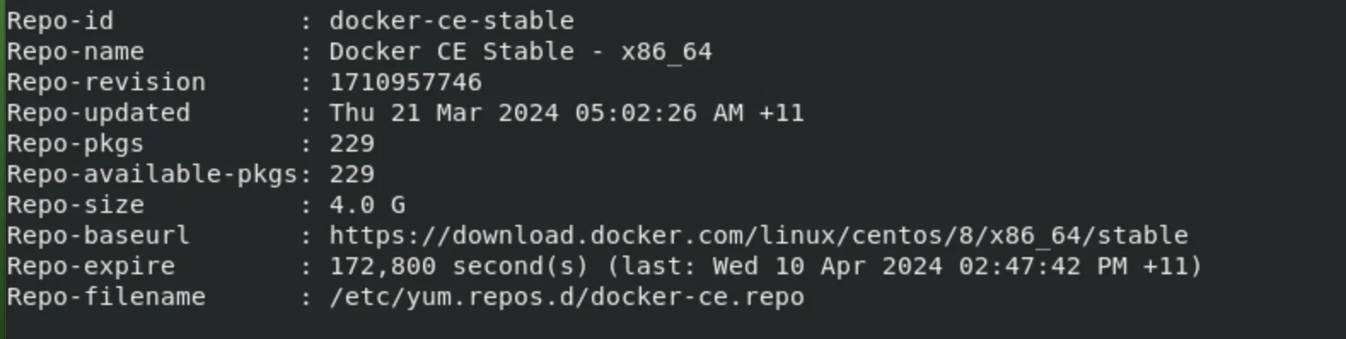Click the Repo-baseurl label
The image size is (1346, 339).
[98, 235]
